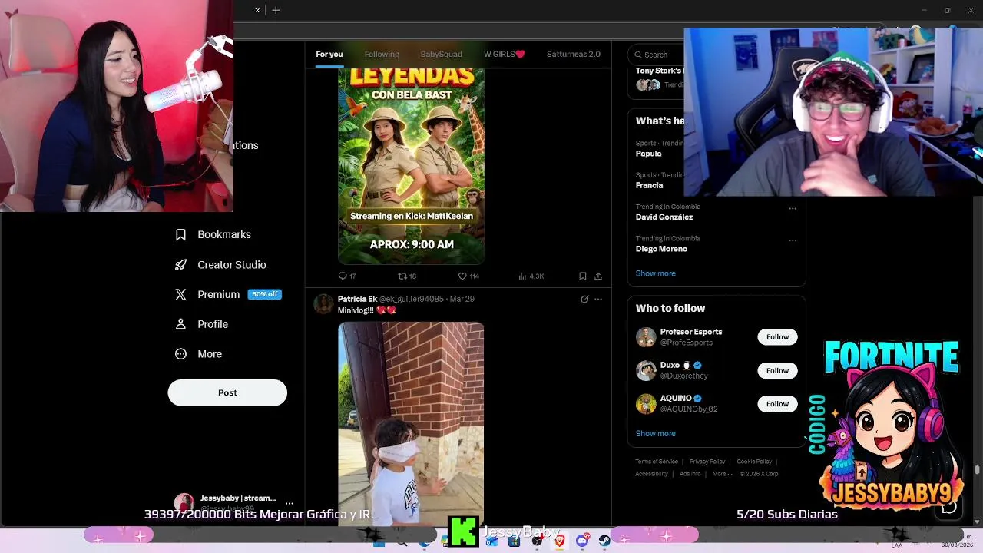This screenshot has height=553, width=983.
Task: Open Duxo's avatar in Who to follow
Action: (646, 370)
